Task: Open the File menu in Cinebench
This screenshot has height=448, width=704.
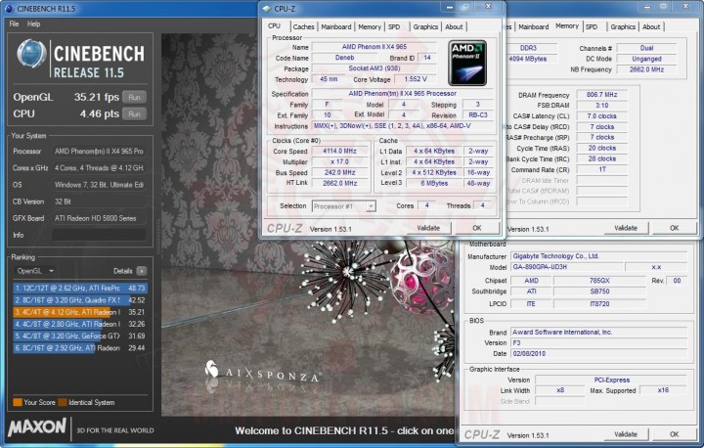Action: pyautogui.click(x=14, y=23)
